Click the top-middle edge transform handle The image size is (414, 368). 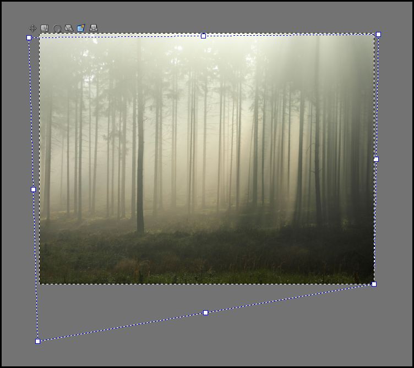(203, 36)
